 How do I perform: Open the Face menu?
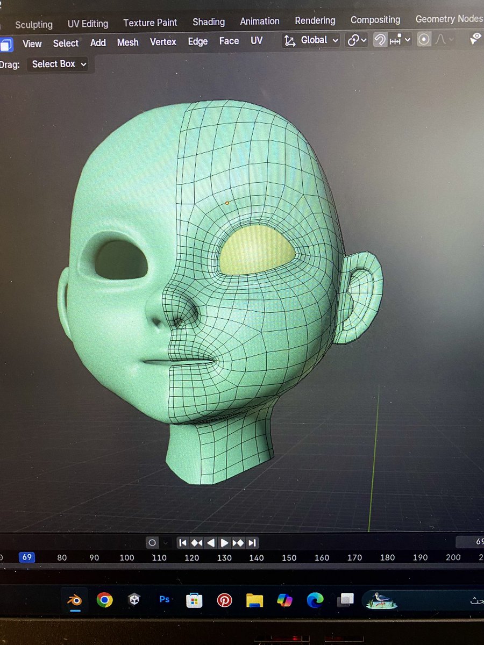pos(229,41)
